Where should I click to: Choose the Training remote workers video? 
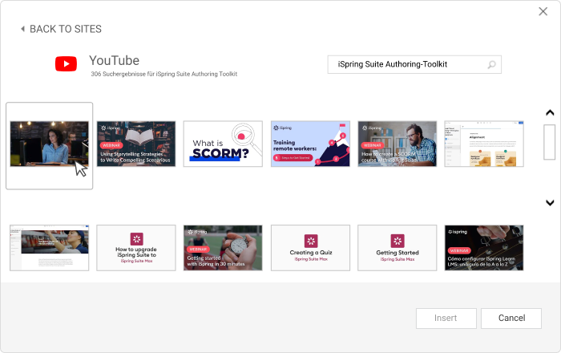coord(310,144)
